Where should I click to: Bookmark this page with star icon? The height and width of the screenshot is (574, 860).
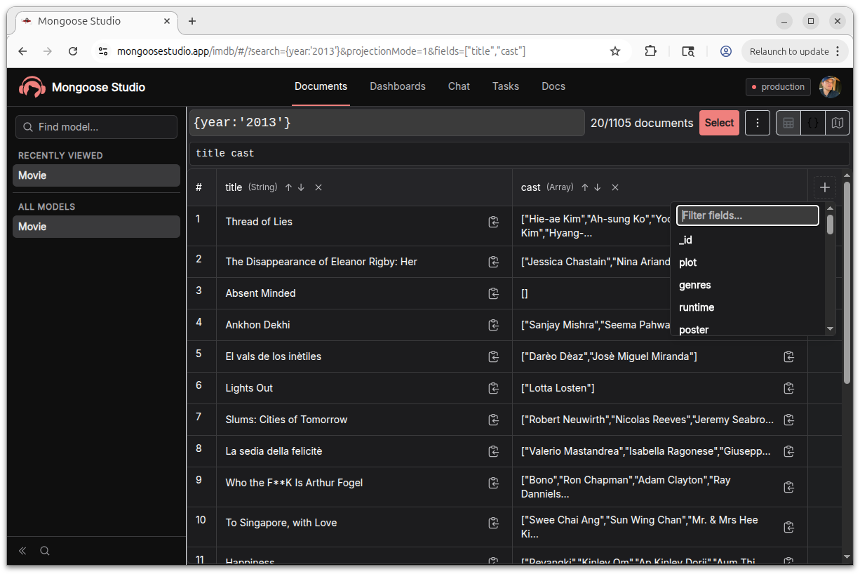[x=615, y=51]
